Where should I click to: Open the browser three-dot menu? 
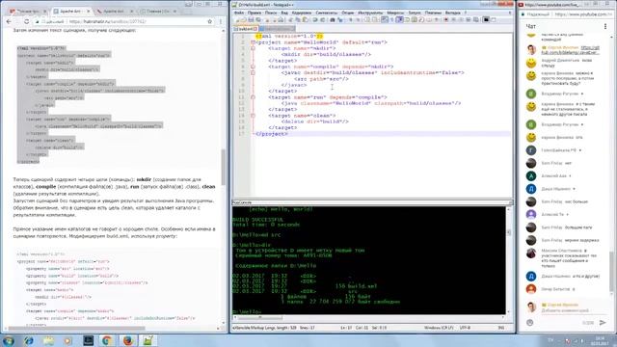(x=221, y=21)
